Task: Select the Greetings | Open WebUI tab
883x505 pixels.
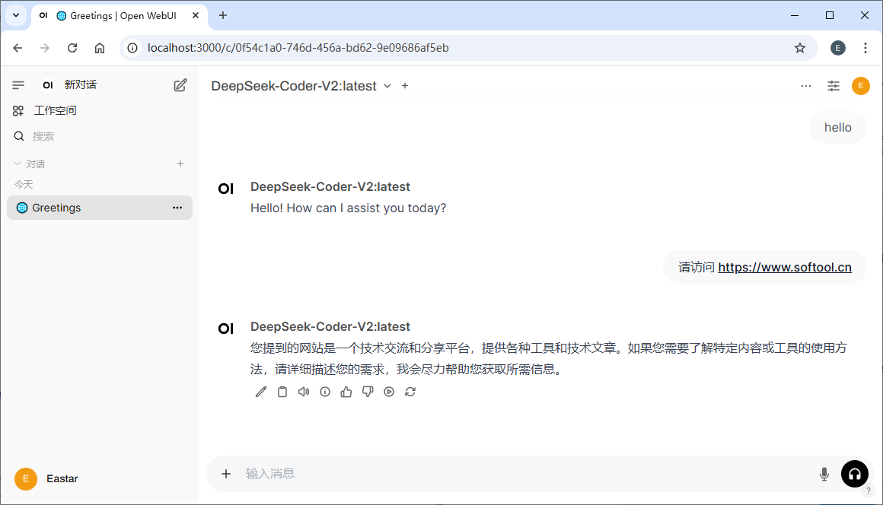Action: click(120, 16)
